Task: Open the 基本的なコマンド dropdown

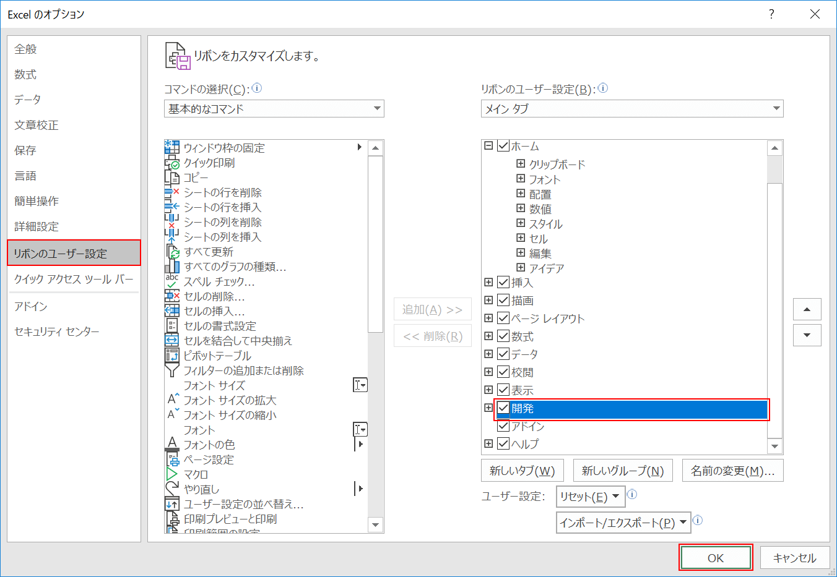Action: 376,109
